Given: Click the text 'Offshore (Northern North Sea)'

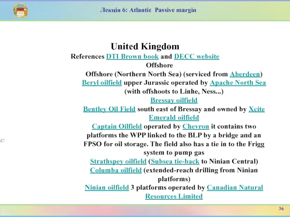Looking at the screenshot, I should click(133, 74).
